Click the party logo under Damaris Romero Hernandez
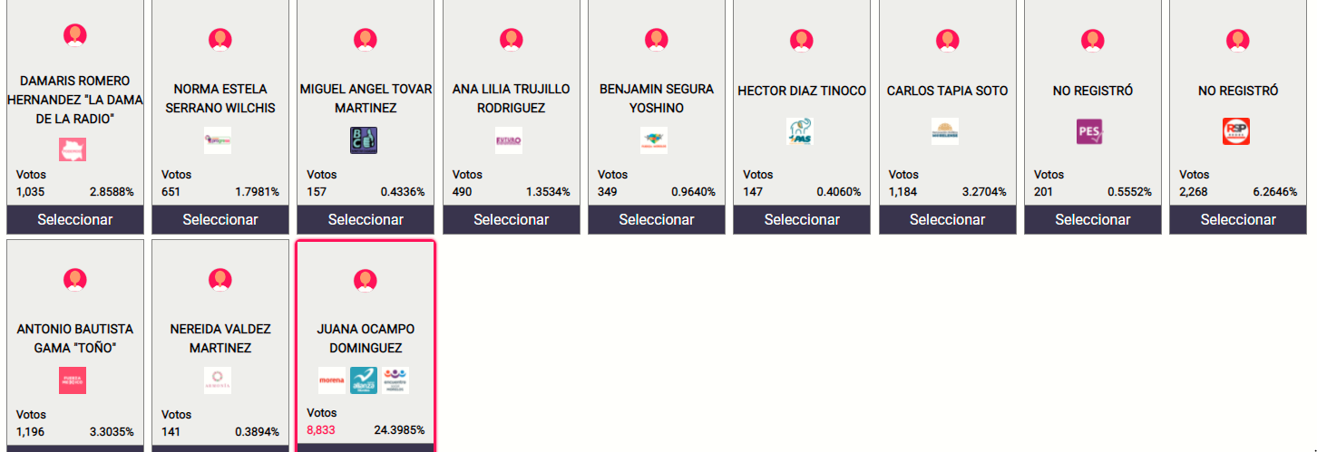Image resolution: width=1317 pixels, height=452 pixels. [73, 149]
